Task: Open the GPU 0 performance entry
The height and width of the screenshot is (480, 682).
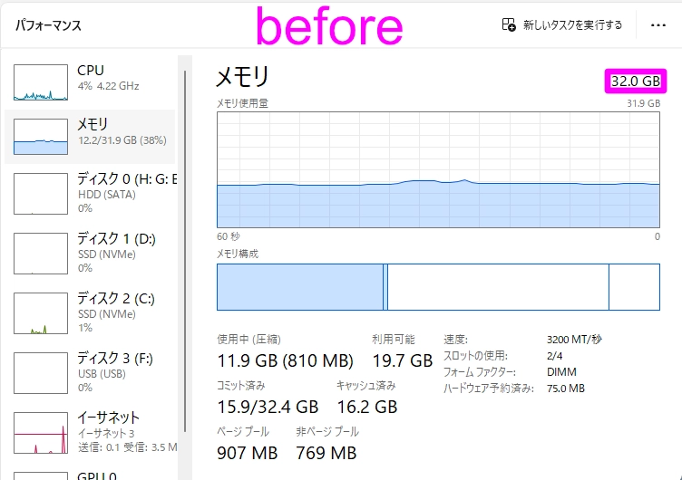Action: (97, 475)
